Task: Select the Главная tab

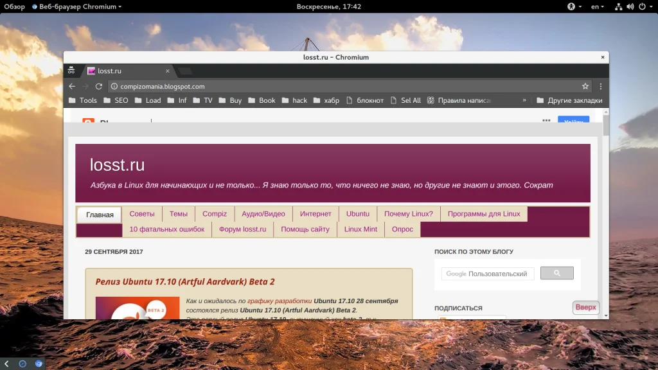Action: [100, 215]
